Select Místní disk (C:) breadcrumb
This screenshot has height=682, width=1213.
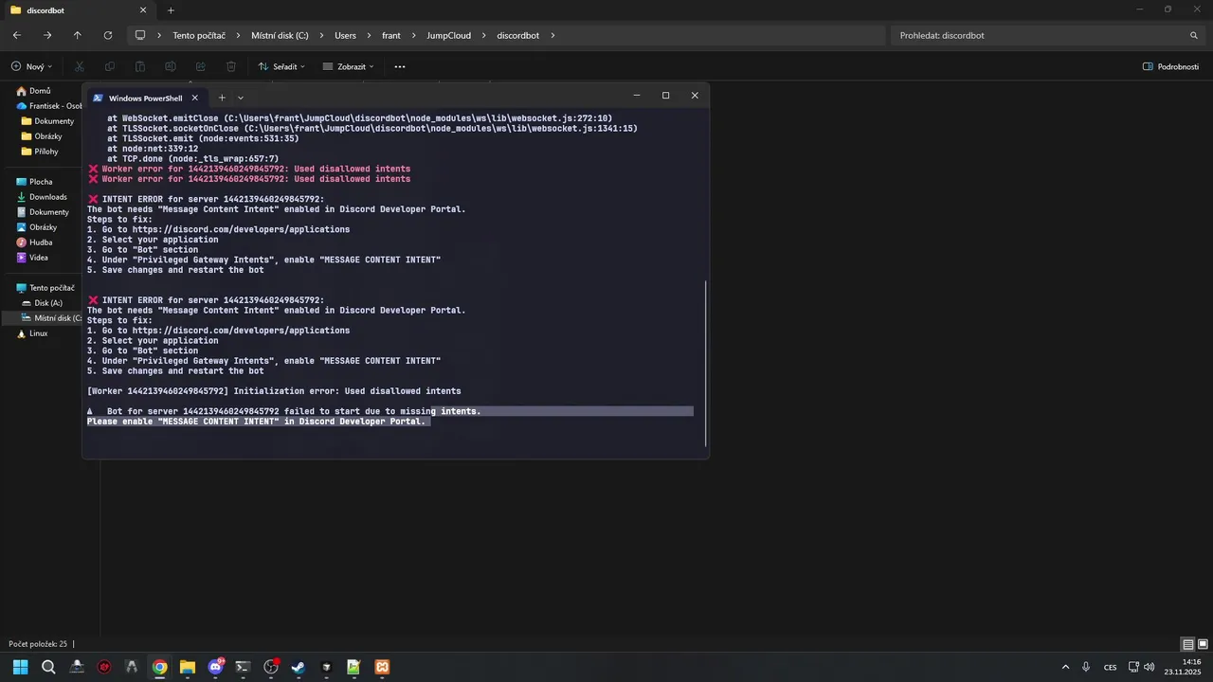coord(280,35)
